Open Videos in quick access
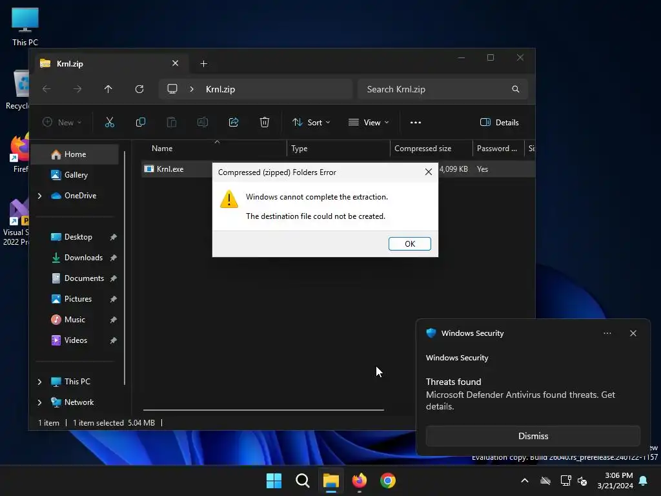 [x=76, y=340]
